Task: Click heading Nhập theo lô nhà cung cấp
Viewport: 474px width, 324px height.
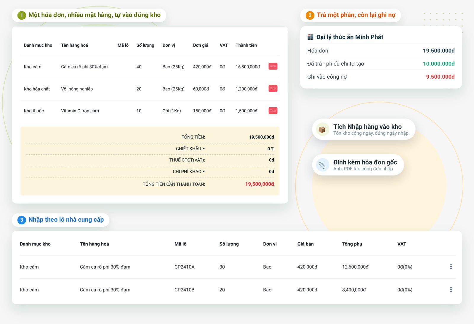Action: click(x=66, y=220)
